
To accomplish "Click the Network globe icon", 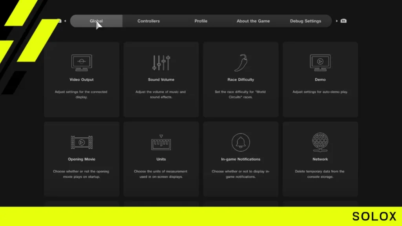I will [320, 142].
